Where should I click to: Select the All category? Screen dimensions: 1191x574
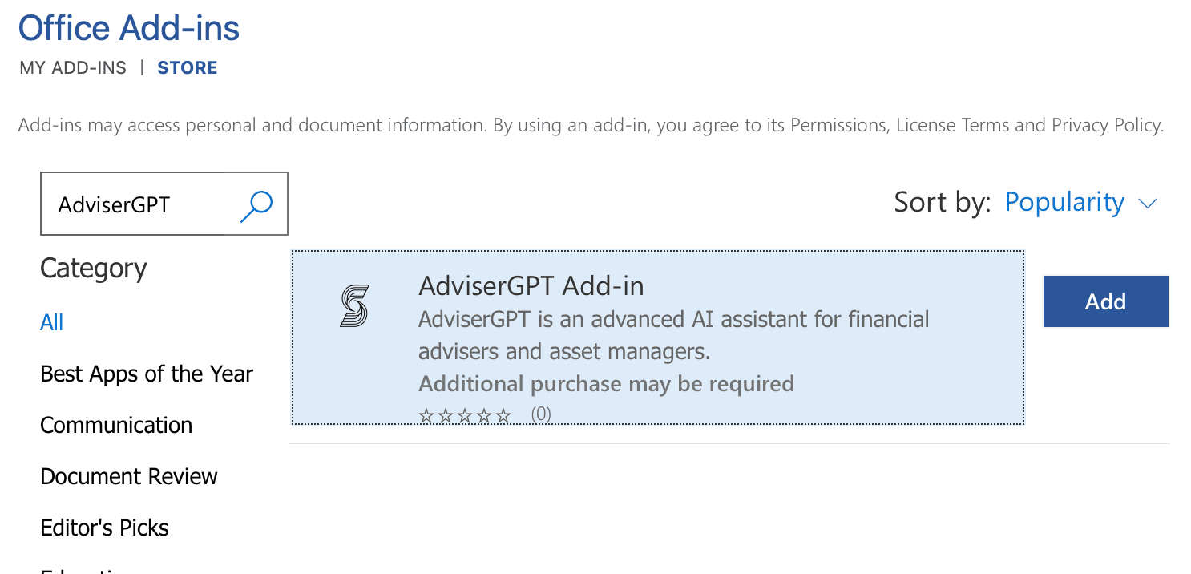coord(51,322)
